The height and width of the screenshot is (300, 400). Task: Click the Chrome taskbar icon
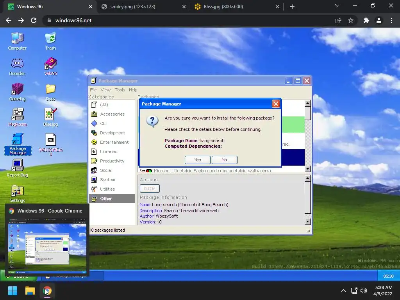(x=47, y=291)
